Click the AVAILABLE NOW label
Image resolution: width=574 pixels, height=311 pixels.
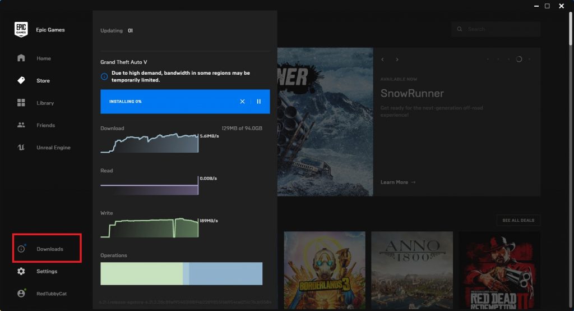pos(399,79)
